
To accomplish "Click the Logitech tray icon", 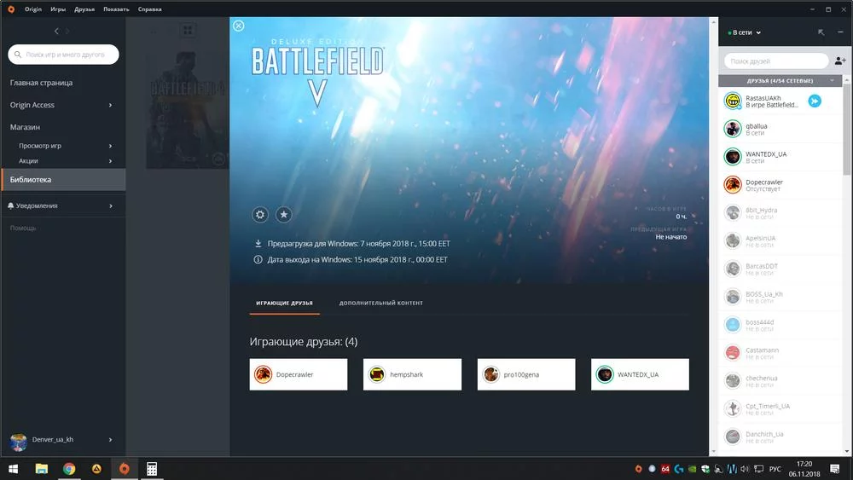I will (x=678, y=469).
